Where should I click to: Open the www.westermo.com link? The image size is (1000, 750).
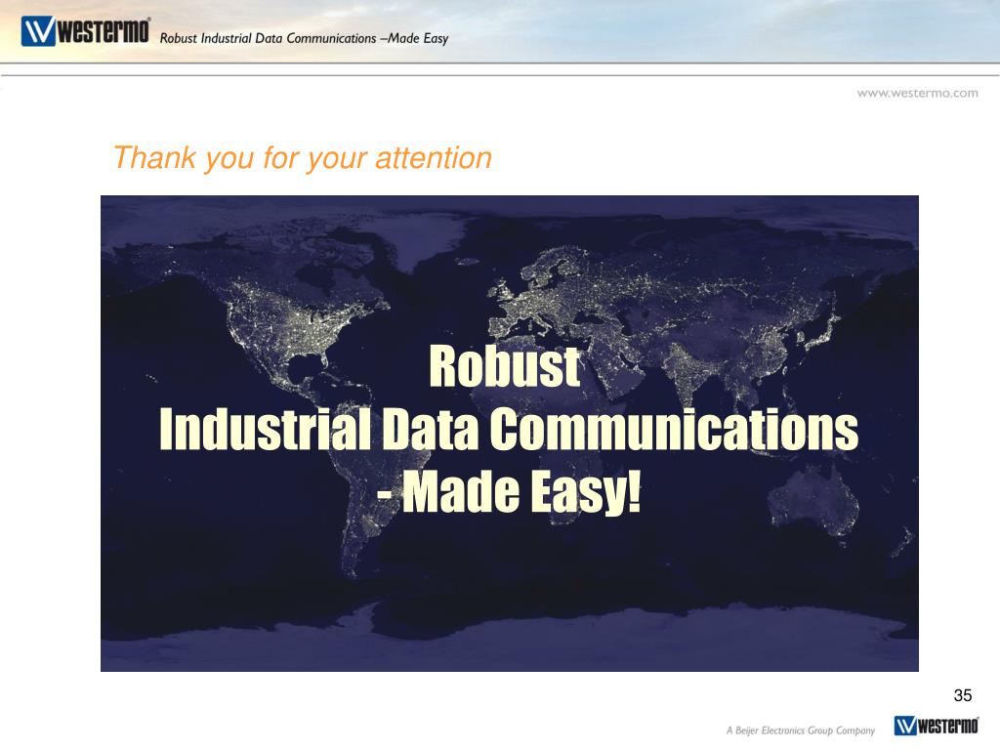pos(917,93)
